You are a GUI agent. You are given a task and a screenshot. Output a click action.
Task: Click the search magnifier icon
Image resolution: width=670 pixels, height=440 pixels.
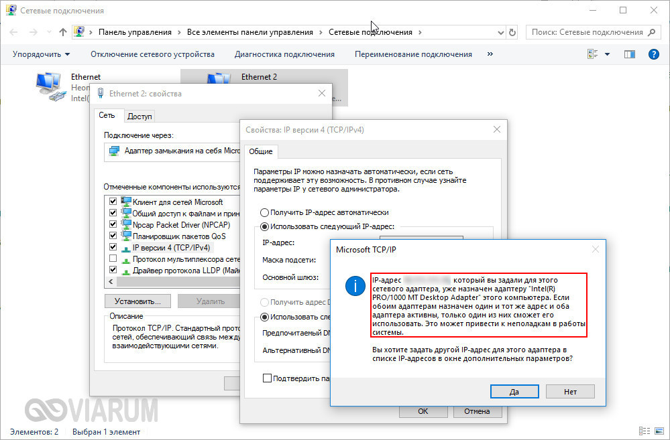click(x=652, y=32)
